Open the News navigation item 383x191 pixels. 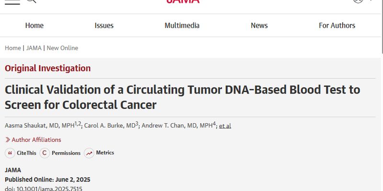point(259,25)
